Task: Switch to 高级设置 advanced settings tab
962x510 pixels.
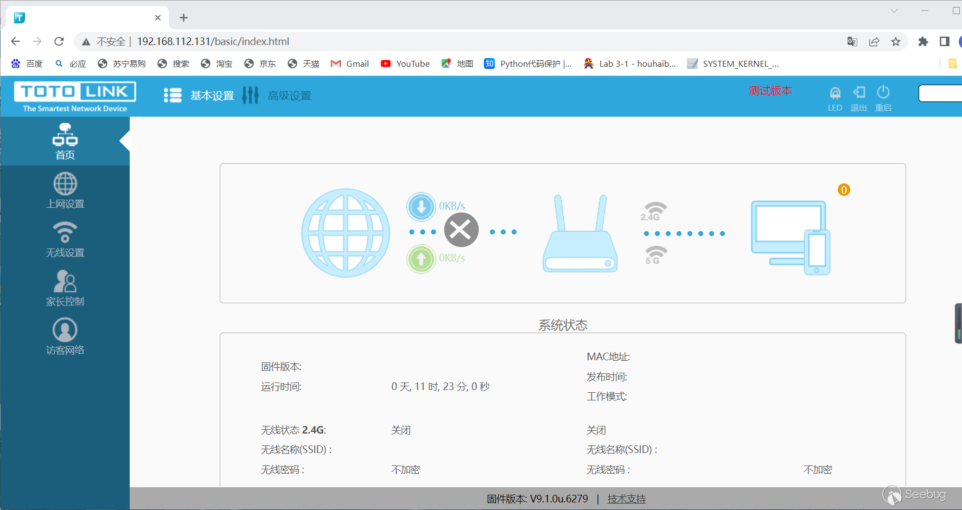Action: tap(277, 95)
